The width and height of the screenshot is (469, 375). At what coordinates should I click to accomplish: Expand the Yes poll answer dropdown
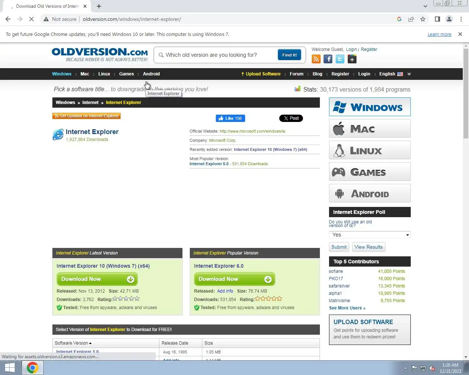(370, 235)
